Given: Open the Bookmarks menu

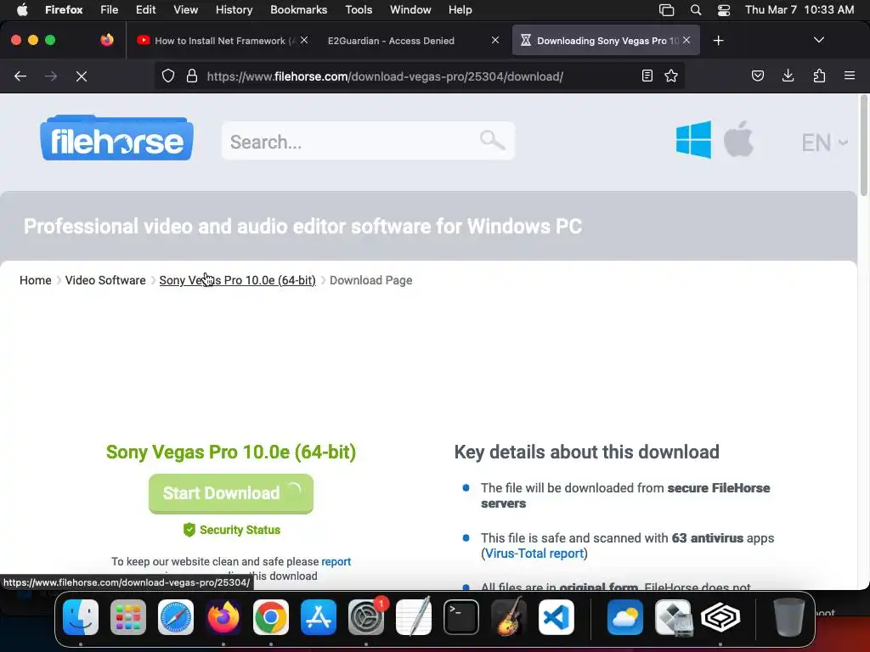Looking at the screenshot, I should pos(298,9).
